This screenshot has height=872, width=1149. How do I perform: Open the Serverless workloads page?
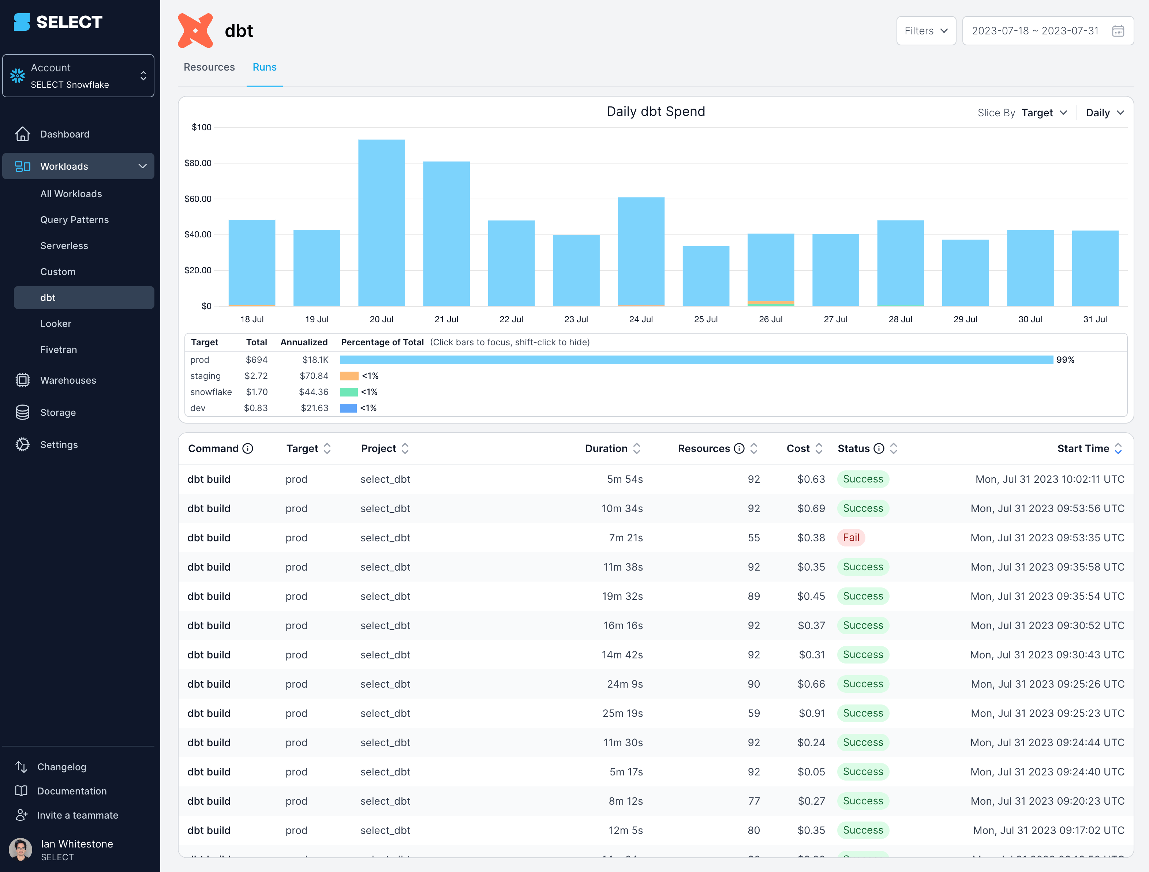point(64,246)
